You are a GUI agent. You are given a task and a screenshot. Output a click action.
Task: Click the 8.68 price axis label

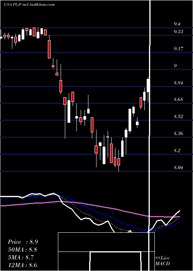[178, 99]
